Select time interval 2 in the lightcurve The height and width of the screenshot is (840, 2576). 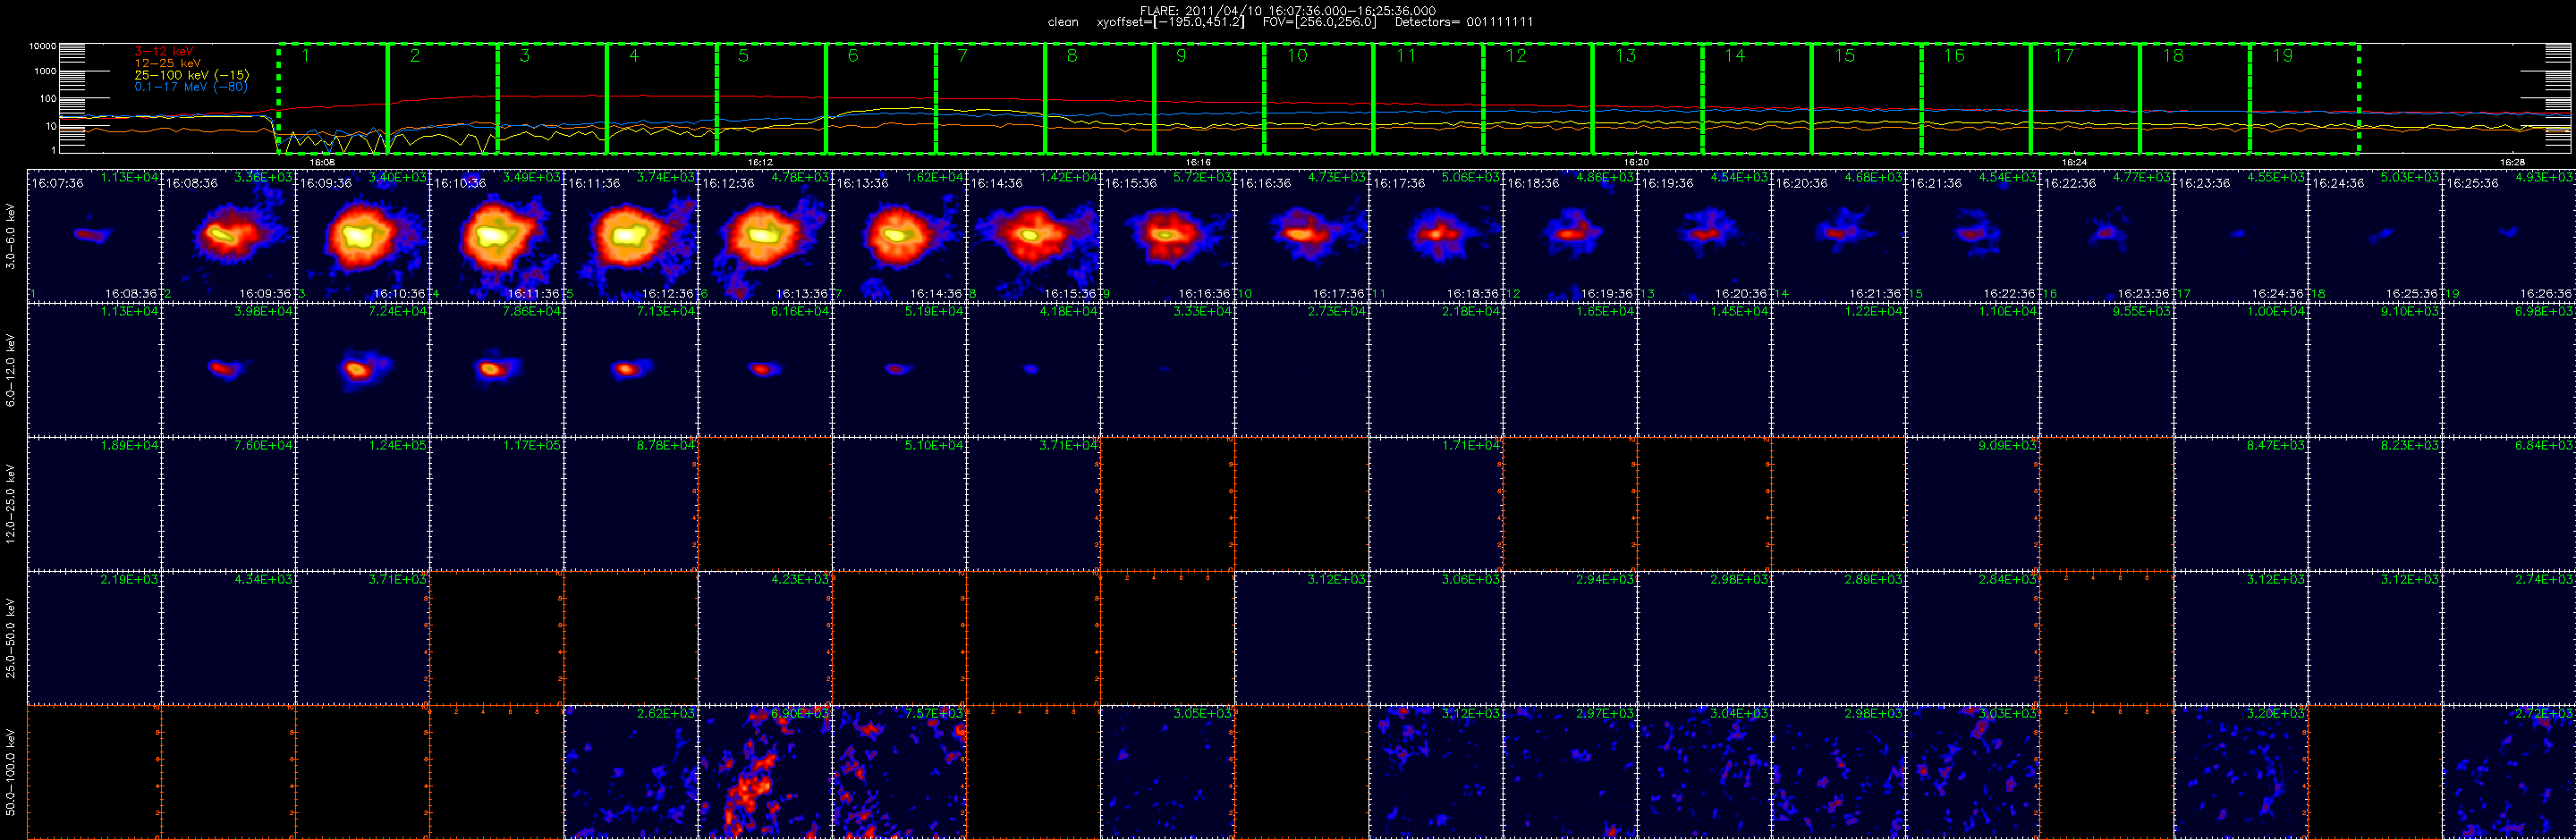point(443,98)
